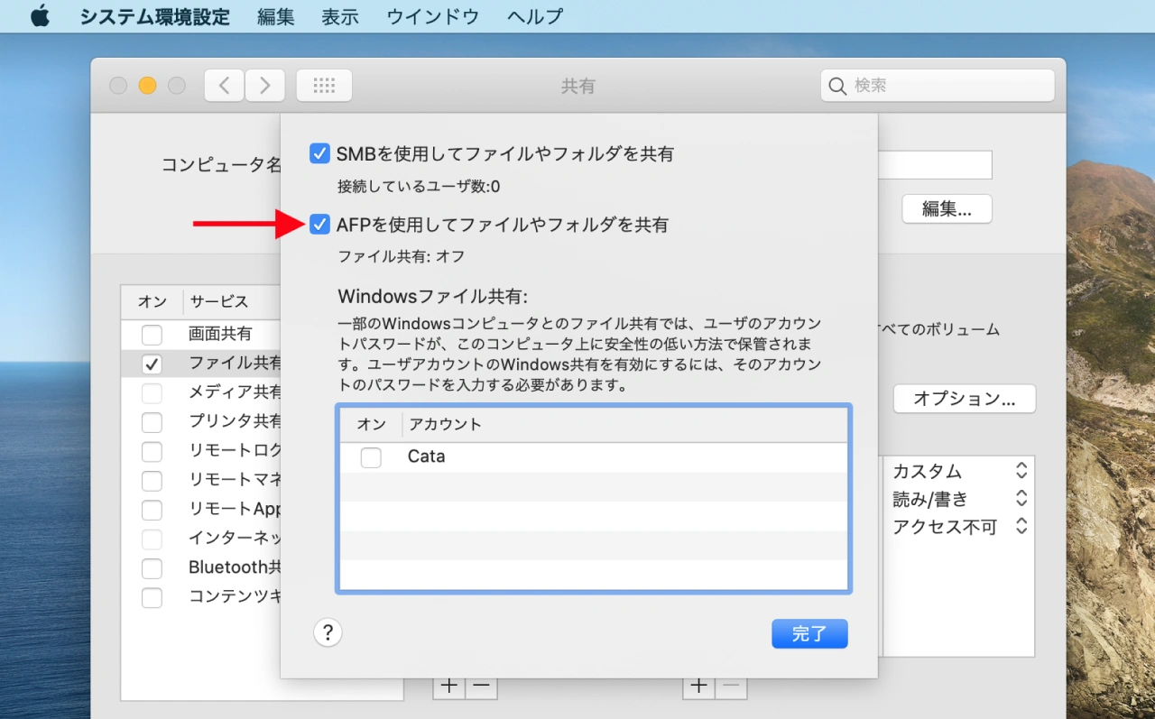Uncheck AFP file sharing checkbox
Screen dimensions: 1155x719
tap(319, 225)
